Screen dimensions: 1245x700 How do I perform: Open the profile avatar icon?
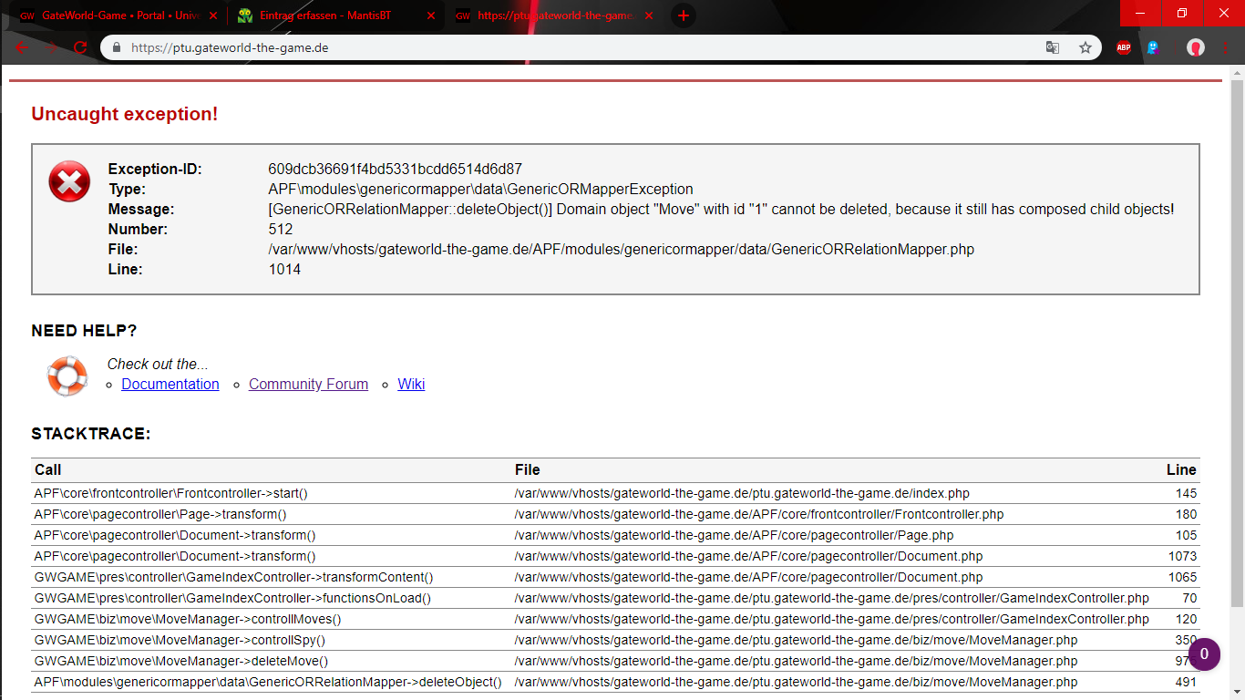[1196, 47]
